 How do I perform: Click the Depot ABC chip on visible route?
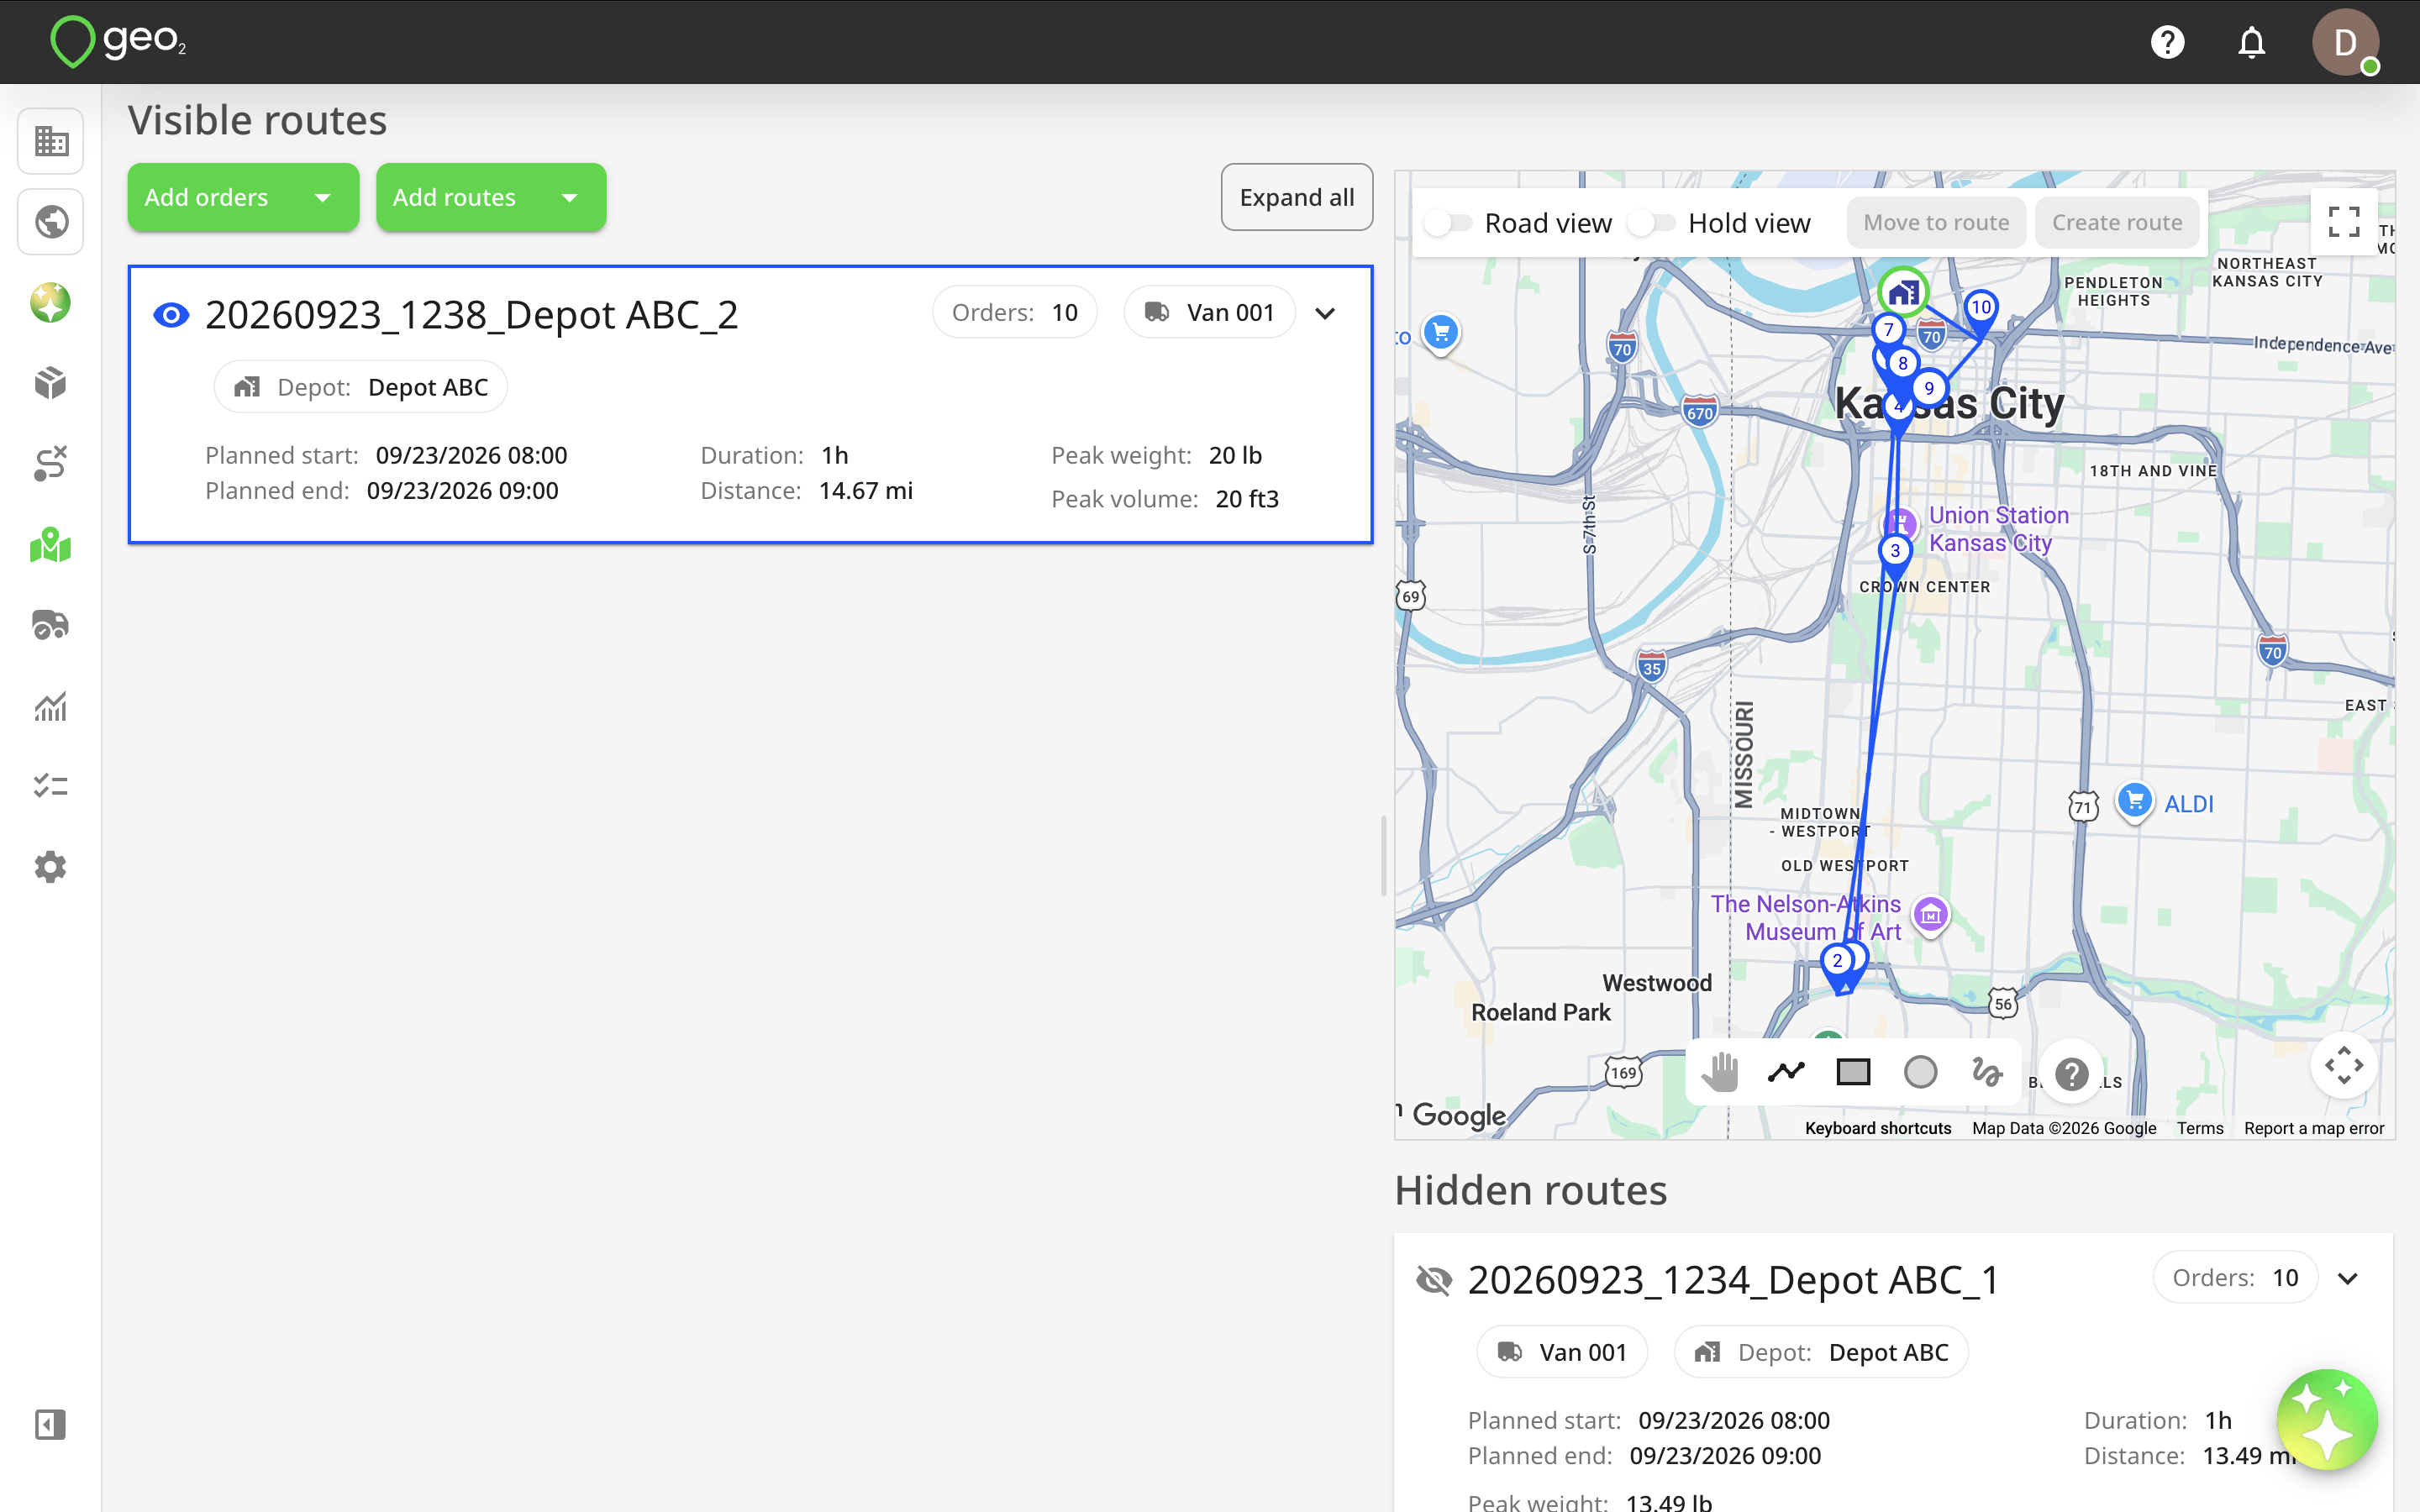click(x=360, y=387)
